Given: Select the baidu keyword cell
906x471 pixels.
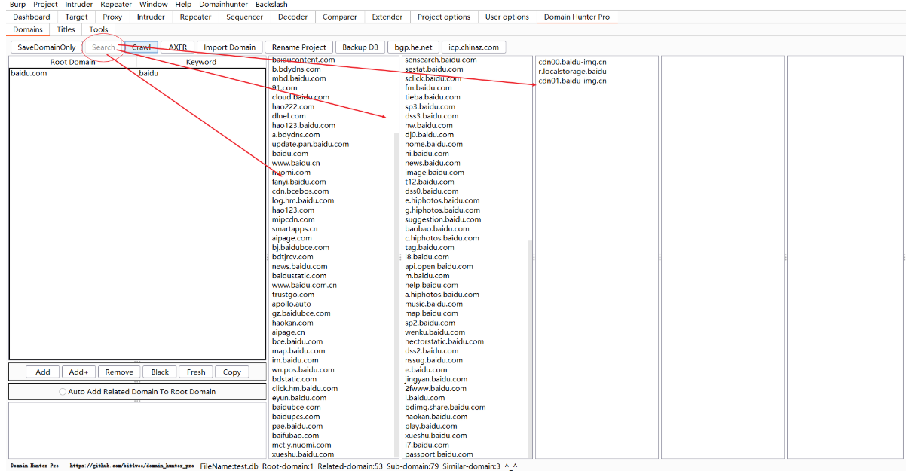Looking at the screenshot, I should tap(200, 73).
